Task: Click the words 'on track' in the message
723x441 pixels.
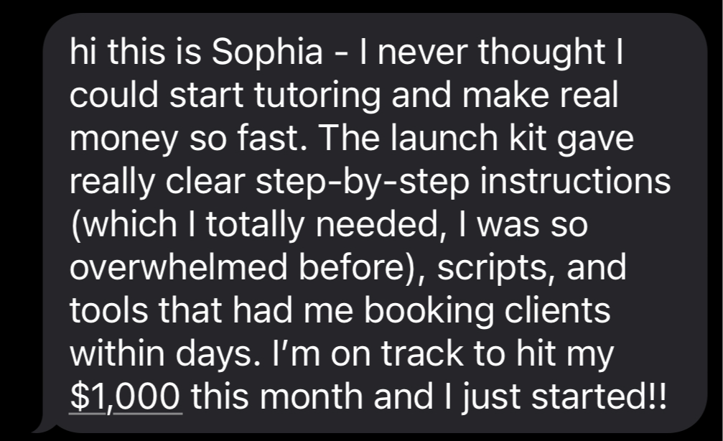Action: [396, 354]
